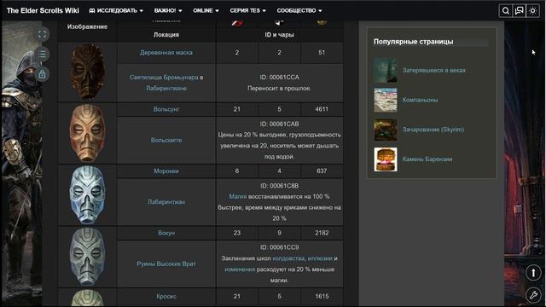
Task: Open the Вокун mask link
Action: [166, 233]
